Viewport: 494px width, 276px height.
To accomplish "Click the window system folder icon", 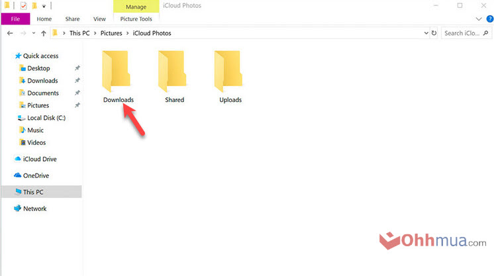I will (x=7, y=6).
